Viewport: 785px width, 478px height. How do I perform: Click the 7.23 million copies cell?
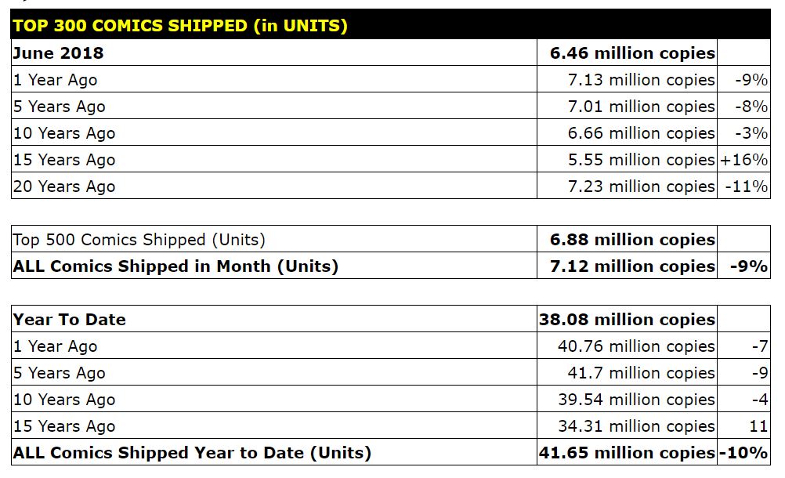[641, 186]
